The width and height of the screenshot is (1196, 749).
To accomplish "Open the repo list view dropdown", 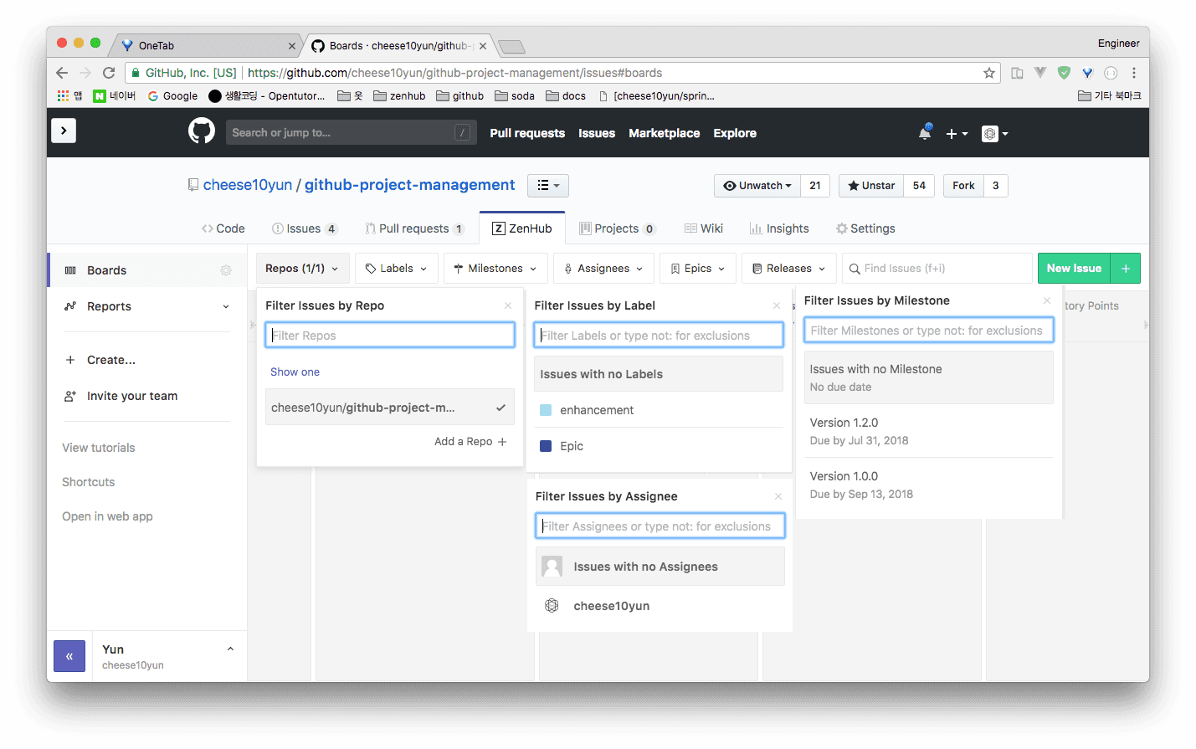I will [548, 185].
